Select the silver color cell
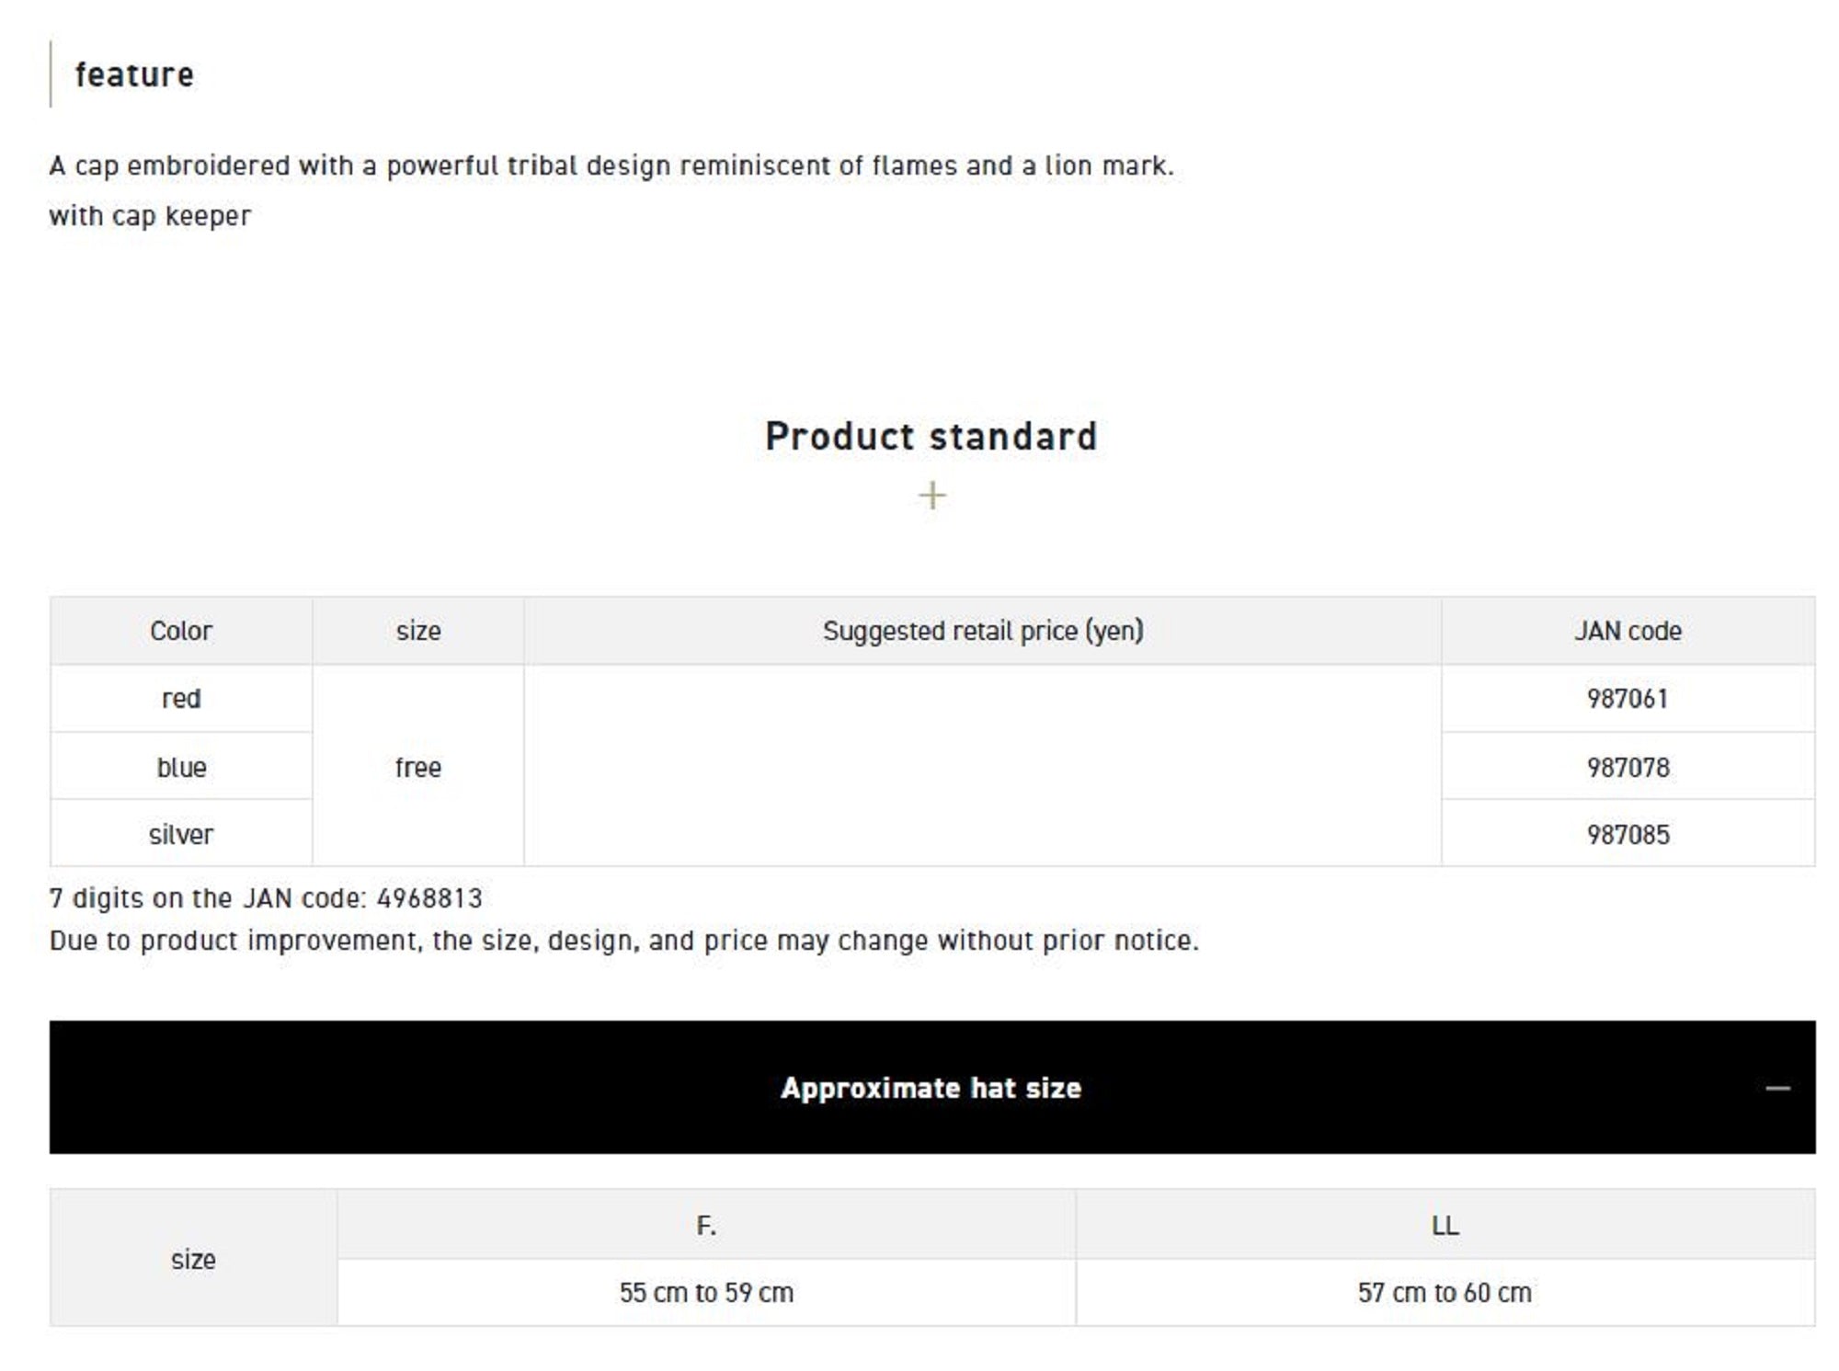The image size is (1839, 1371). tap(181, 834)
